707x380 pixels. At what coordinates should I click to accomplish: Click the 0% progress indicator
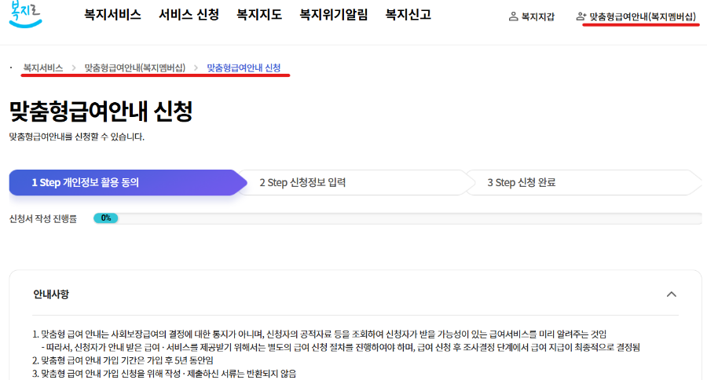106,218
